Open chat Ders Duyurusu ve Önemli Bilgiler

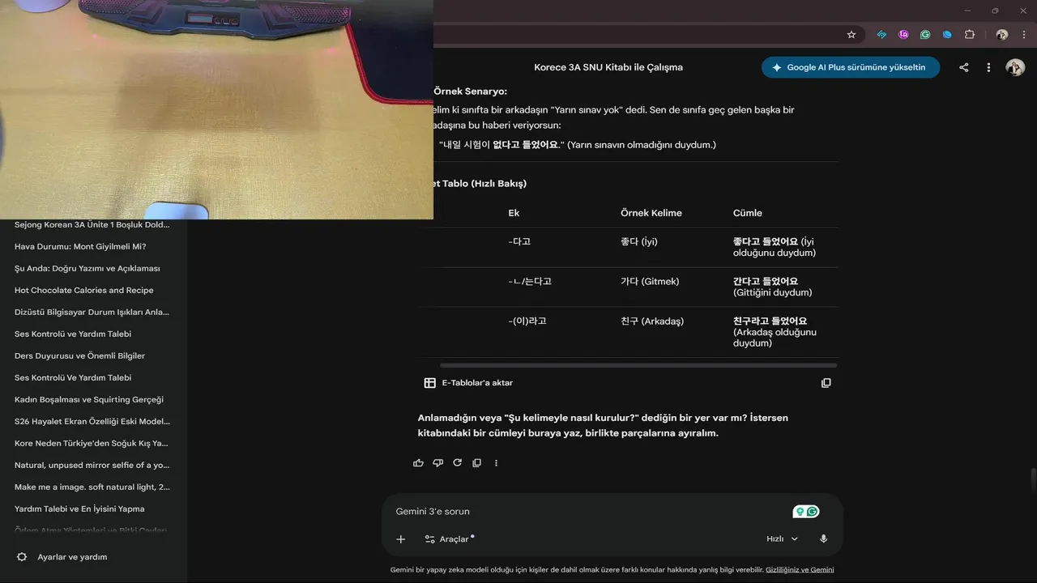80,355
